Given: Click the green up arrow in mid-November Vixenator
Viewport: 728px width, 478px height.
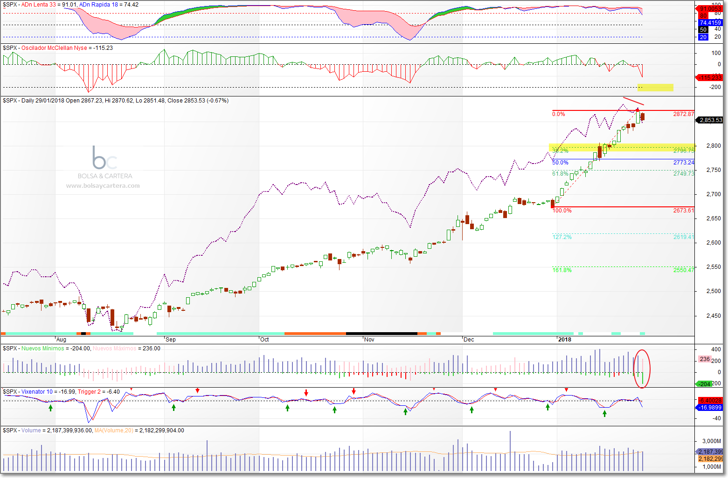Looking at the screenshot, I should coord(405,411).
